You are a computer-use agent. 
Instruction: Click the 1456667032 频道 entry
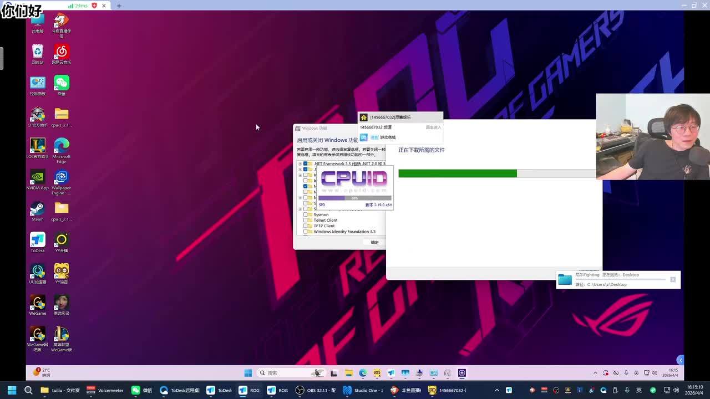(376, 127)
